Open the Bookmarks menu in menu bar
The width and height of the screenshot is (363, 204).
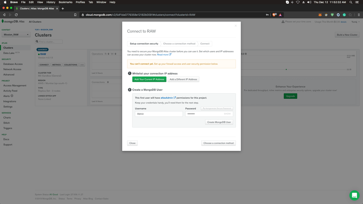coord(65,2)
